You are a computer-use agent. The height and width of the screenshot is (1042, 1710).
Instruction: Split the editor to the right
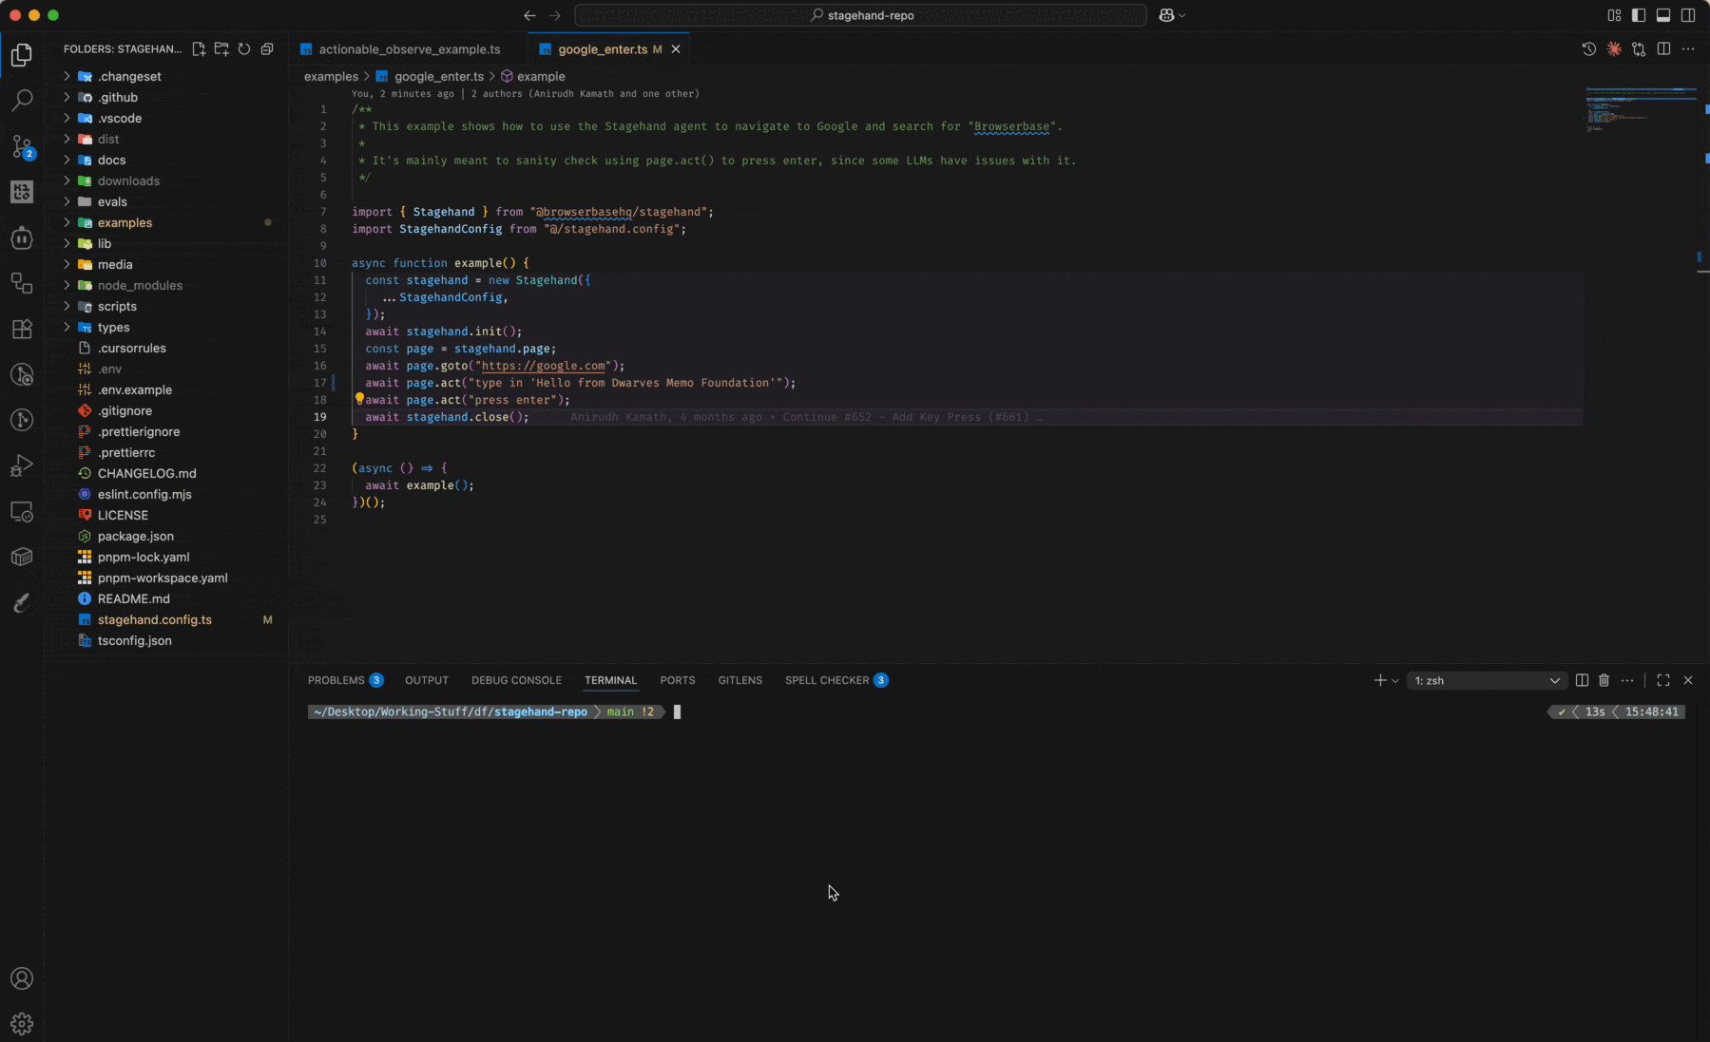1663,49
